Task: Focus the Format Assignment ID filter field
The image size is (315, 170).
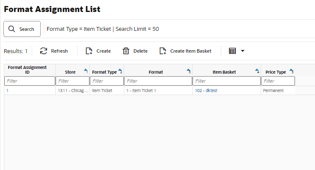Action: (x=30, y=81)
